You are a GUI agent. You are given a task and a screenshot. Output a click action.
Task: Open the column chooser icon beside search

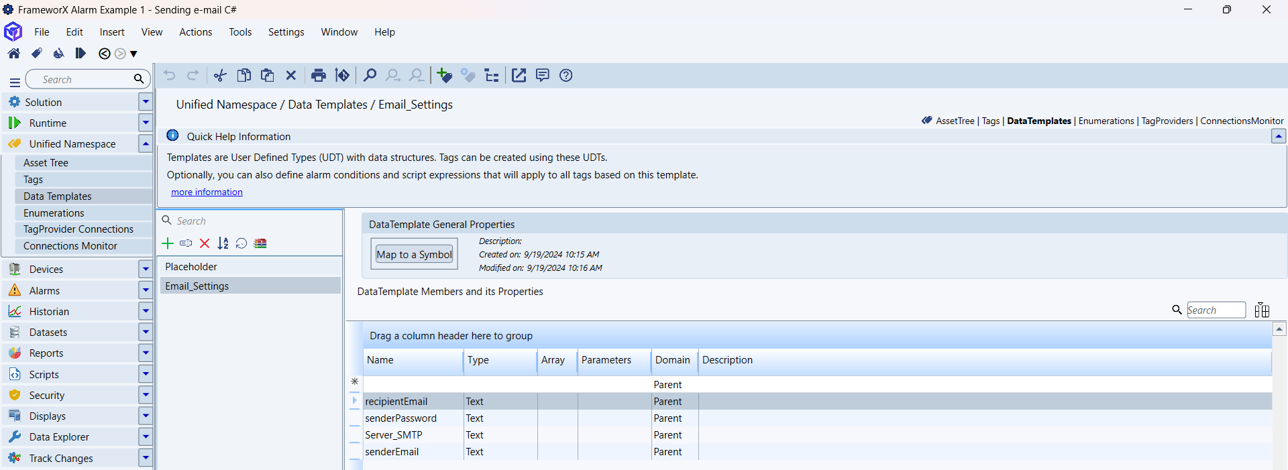point(1262,310)
